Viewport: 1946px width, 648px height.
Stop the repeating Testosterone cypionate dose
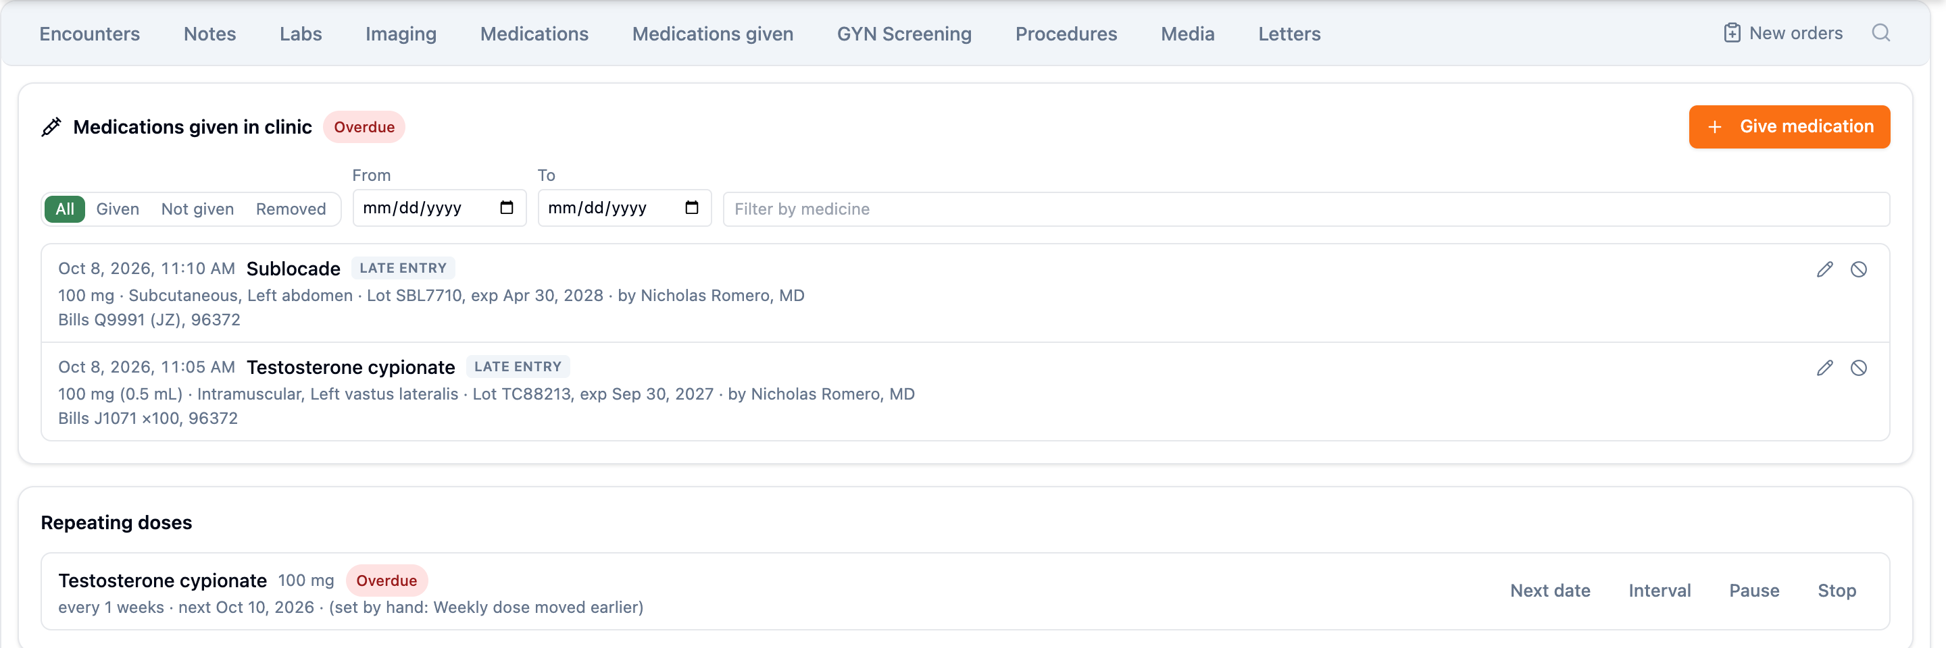(1837, 591)
